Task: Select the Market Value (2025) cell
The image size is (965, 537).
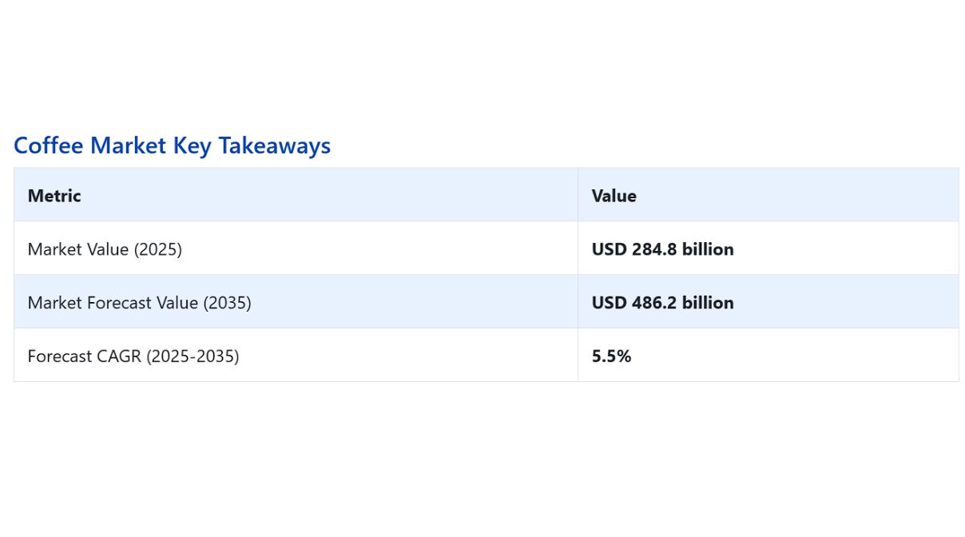Action: 105,249
